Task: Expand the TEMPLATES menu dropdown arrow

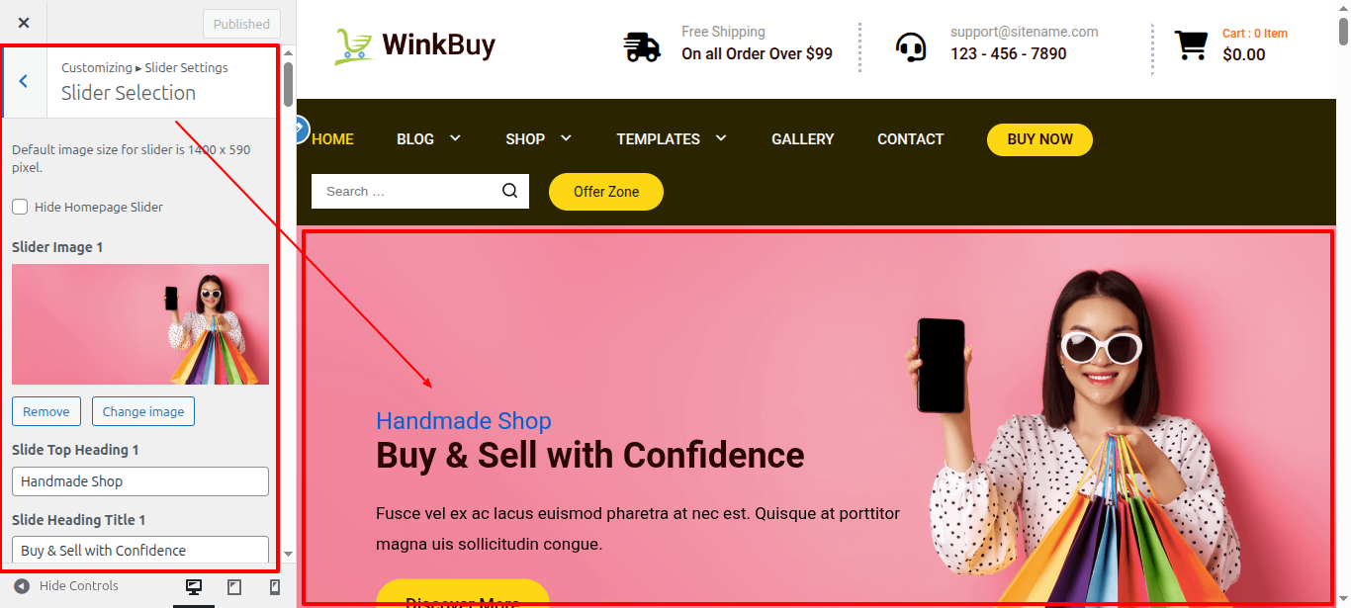Action: 721,138
